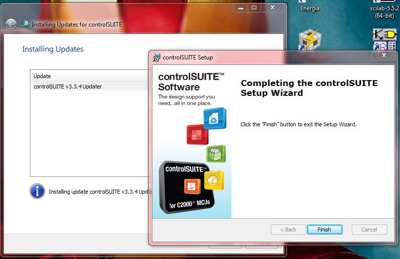The image size is (400, 259).
Task: Click the red cube graphic in the banner
Action: coord(198,135)
